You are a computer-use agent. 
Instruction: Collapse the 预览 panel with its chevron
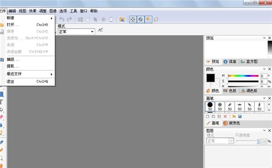264,38
